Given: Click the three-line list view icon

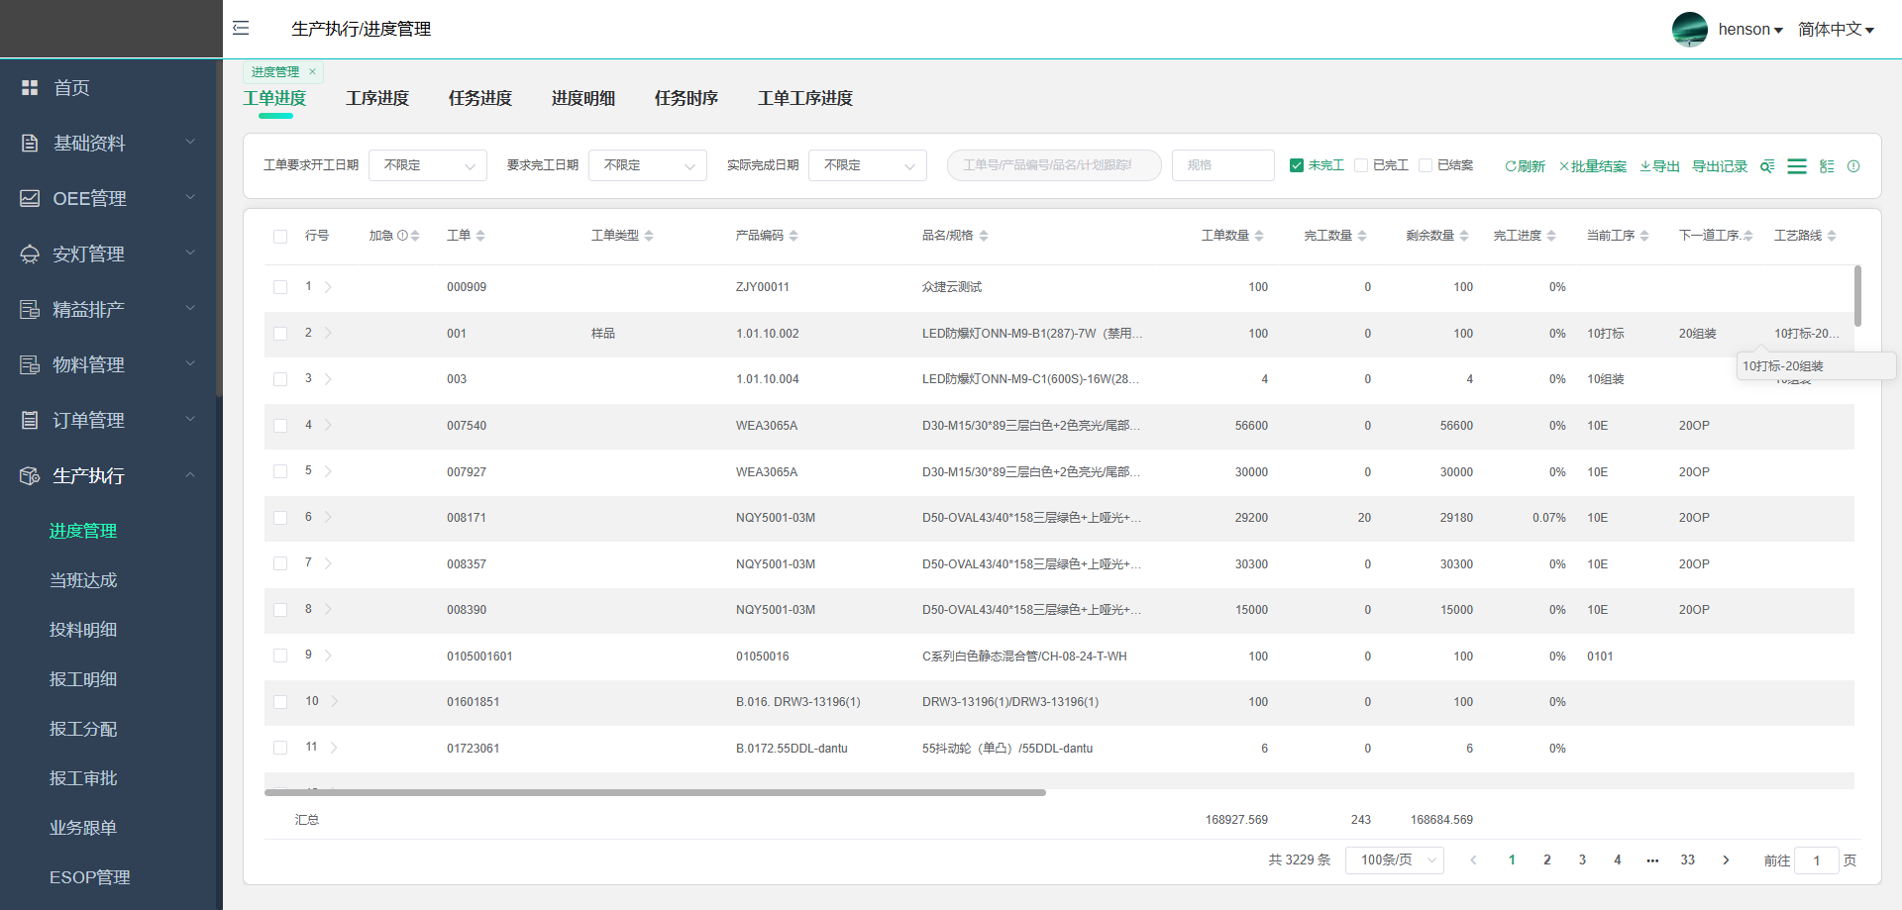Looking at the screenshot, I should (1796, 166).
